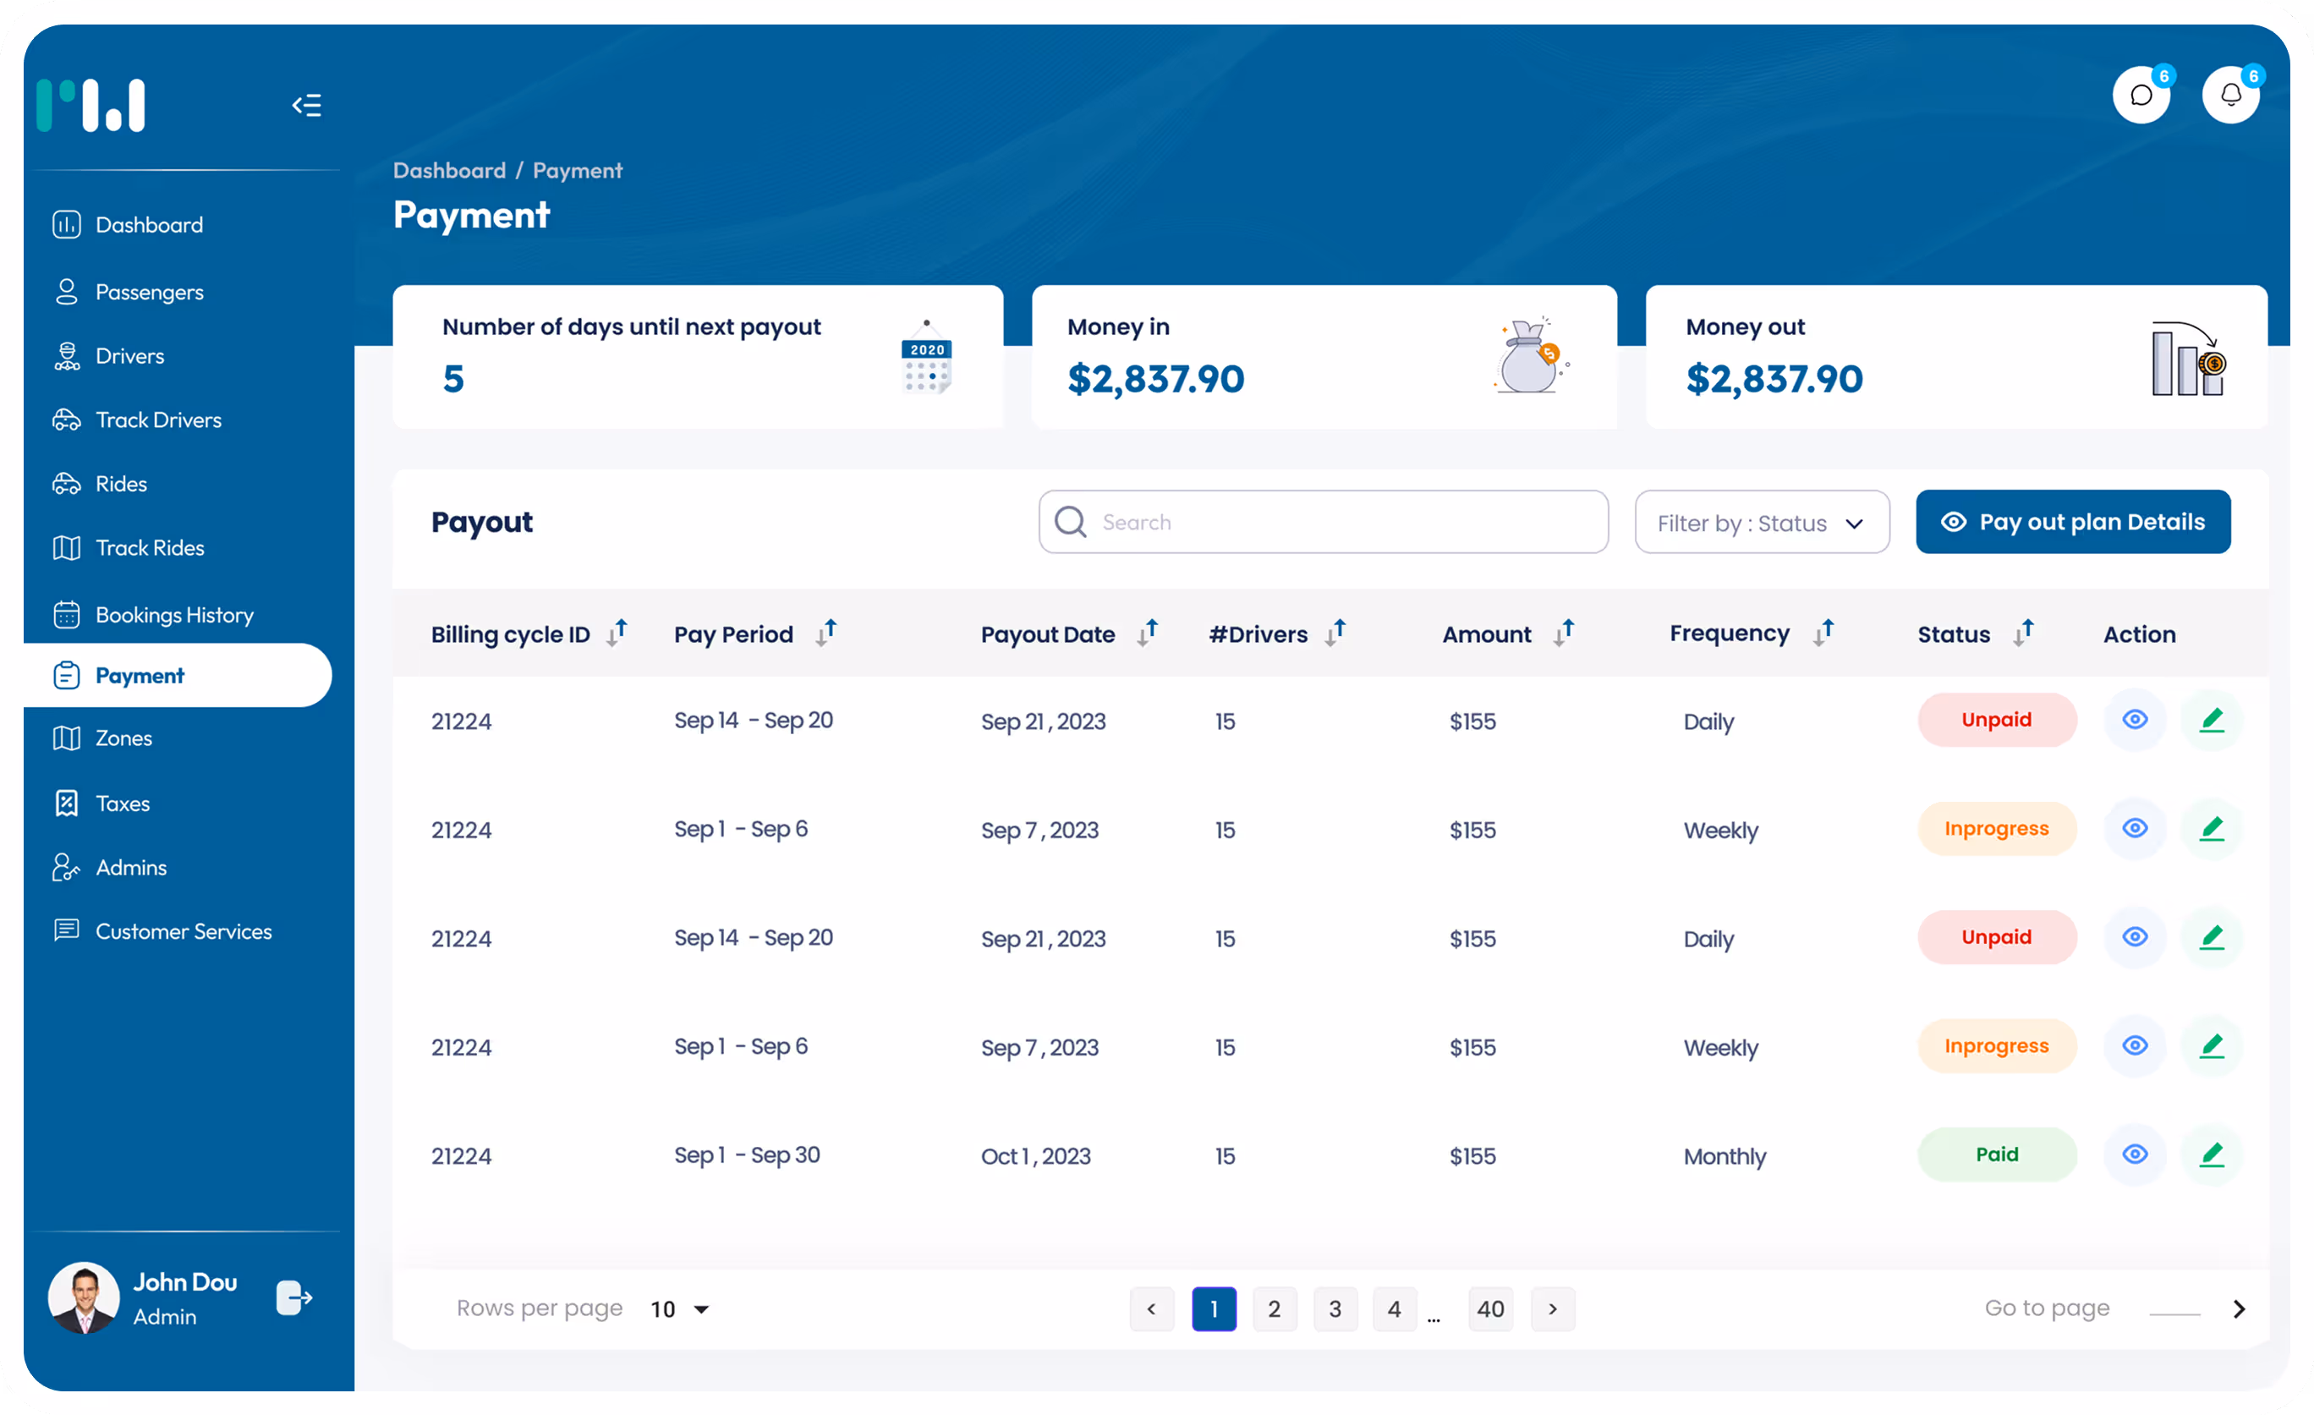Click the Track Drivers sidebar icon
The width and height of the screenshot is (2314, 1415).
pyautogui.click(x=66, y=420)
